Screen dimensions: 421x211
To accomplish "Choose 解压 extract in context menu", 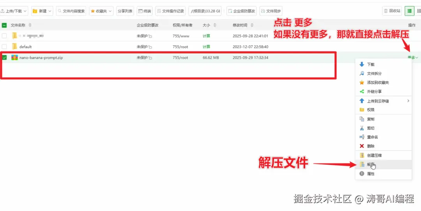I will [x=384, y=165].
